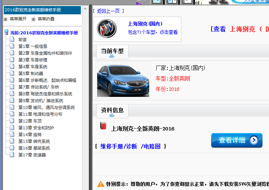The height and width of the screenshot is (190, 269).
Task: Open chapter 第7章 传动系统/ 车桥
Action: (x=39, y=87)
